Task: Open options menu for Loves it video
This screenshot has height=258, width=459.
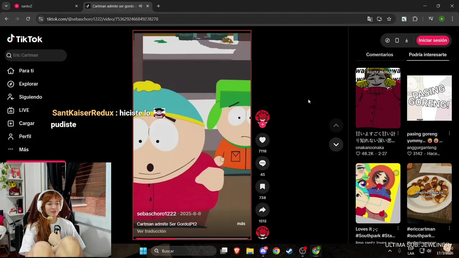Action: (x=398, y=228)
